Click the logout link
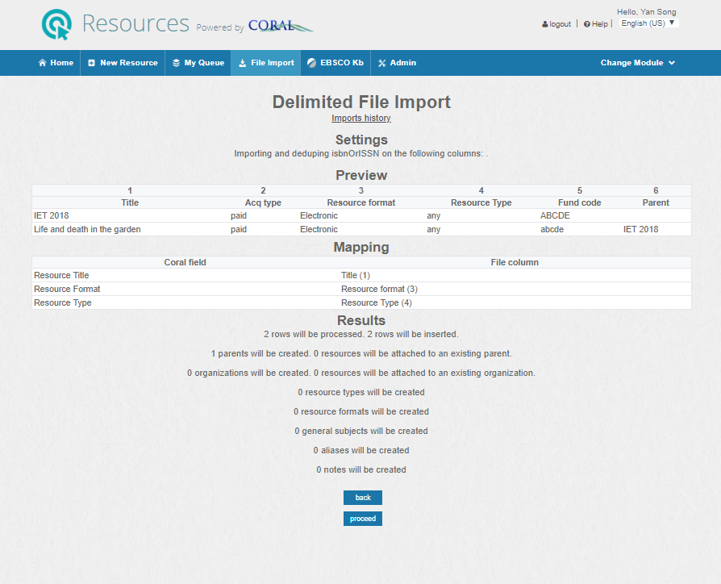The image size is (721, 584). pyautogui.click(x=556, y=24)
